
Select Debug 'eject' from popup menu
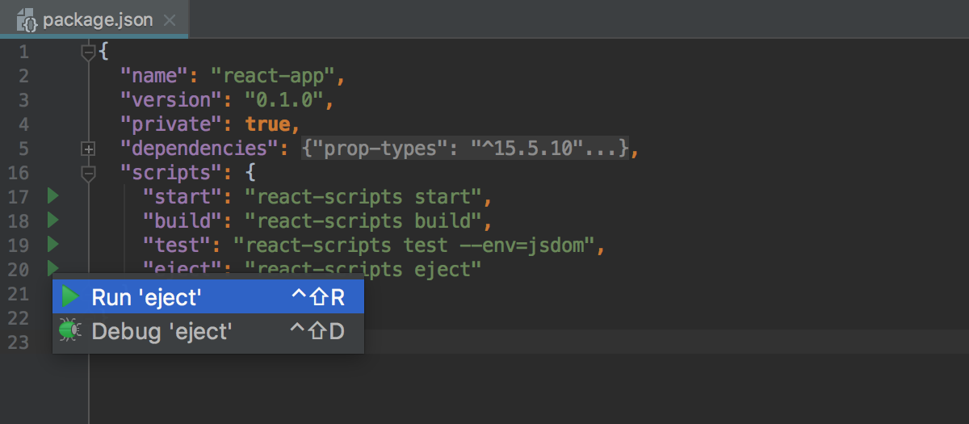[x=208, y=330]
